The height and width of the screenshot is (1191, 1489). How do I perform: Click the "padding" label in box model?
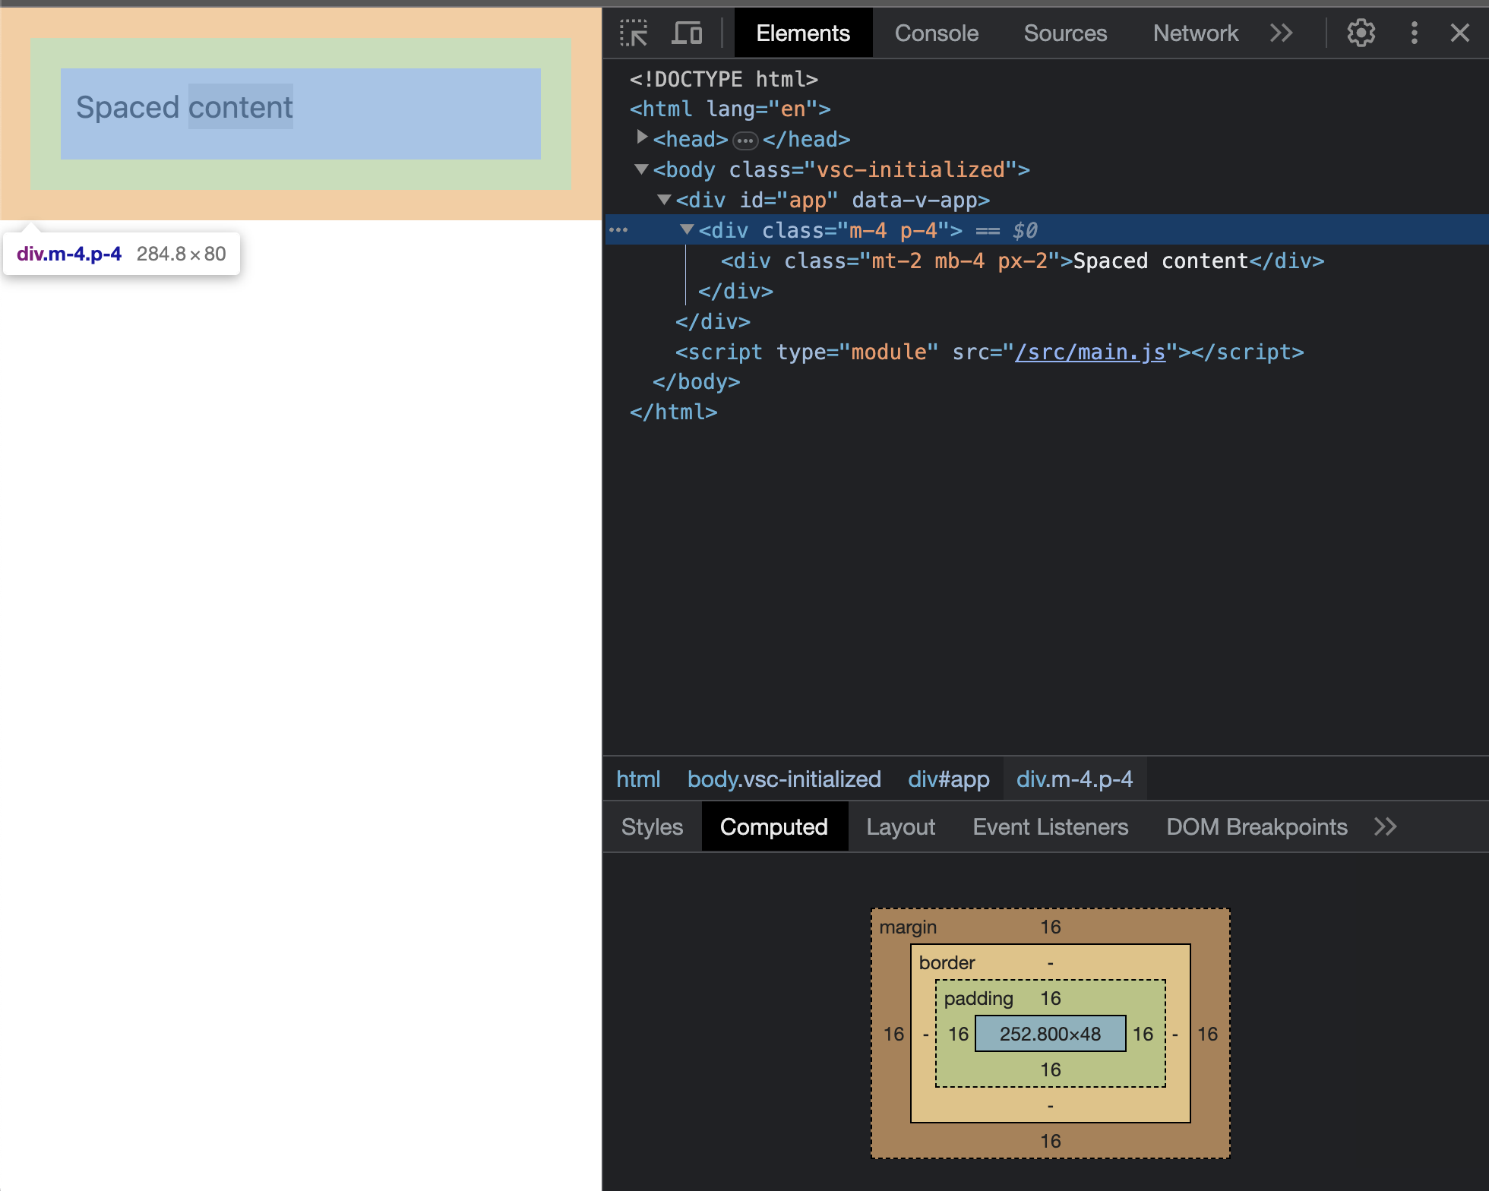978,998
